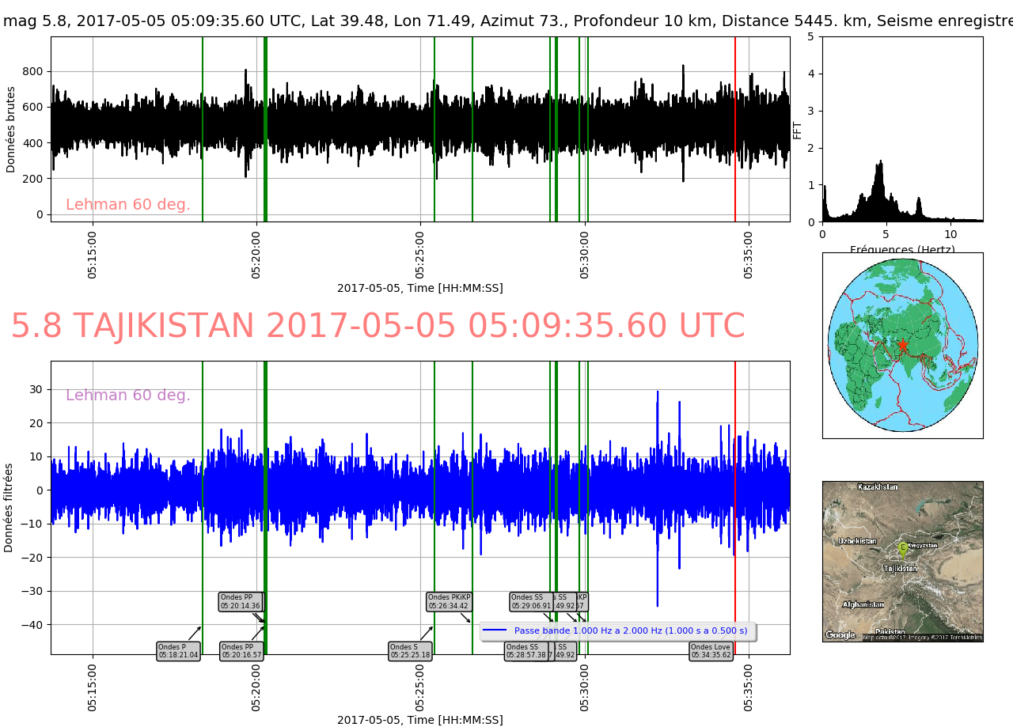The height and width of the screenshot is (727, 1013).
Task: Click the green E pin on satellite map
Action: pyautogui.click(x=901, y=548)
